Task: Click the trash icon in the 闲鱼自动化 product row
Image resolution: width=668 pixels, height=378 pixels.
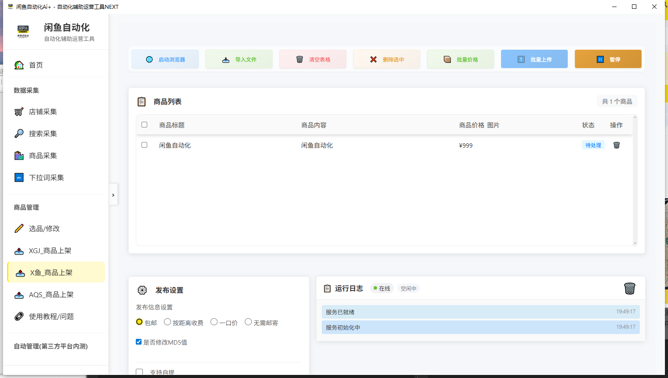Action: (x=617, y=145)
